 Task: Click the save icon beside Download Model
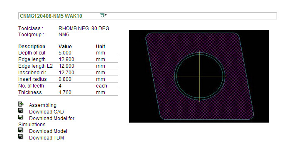coord(21,130)
